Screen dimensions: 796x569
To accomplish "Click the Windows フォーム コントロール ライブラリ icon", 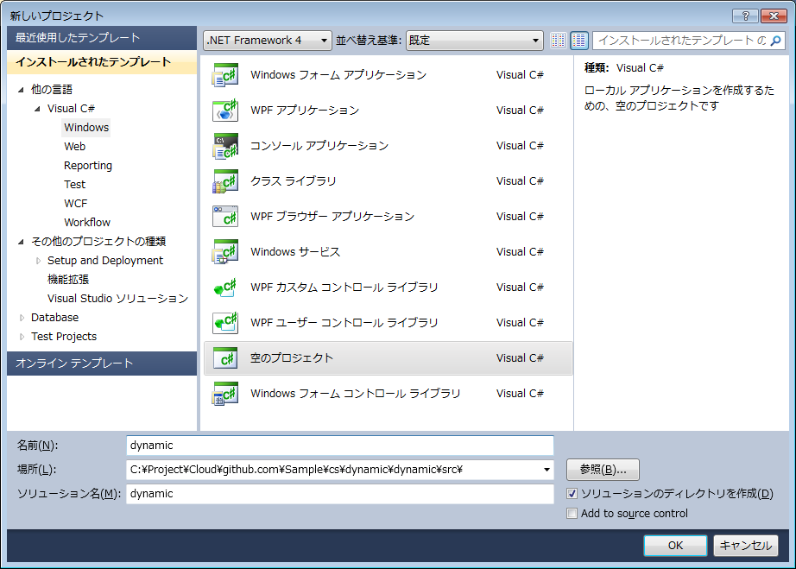I will 224,394.
